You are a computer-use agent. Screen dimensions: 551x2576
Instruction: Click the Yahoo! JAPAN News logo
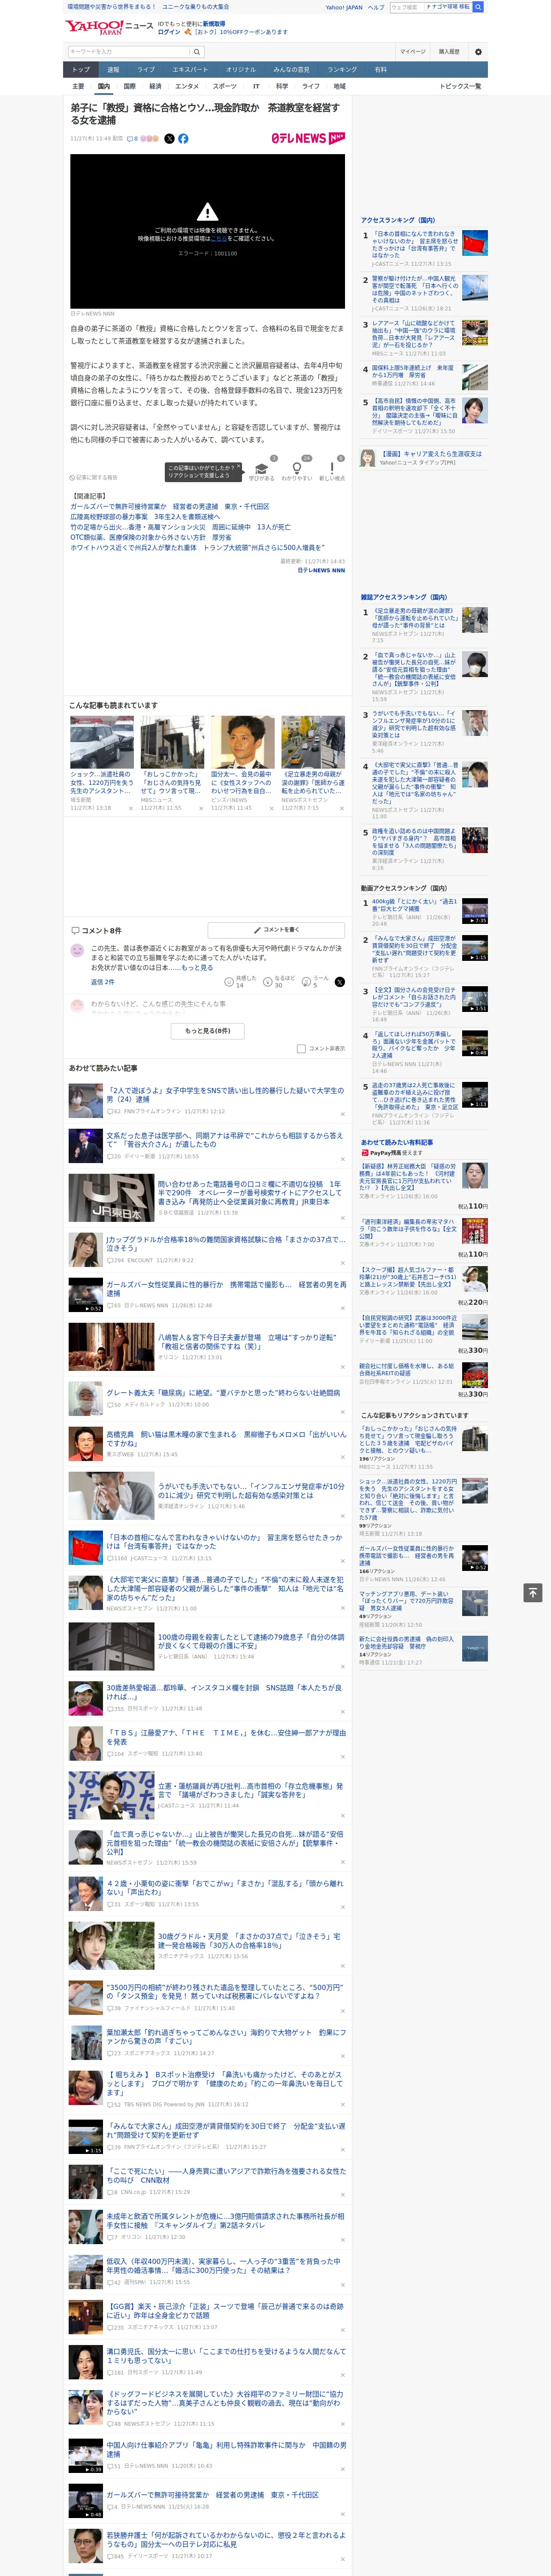pos(109,27)
